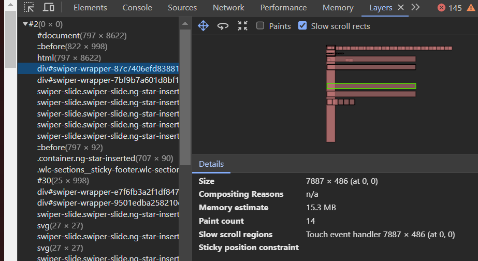This screenshot has height=261, width=478.
Task: Select the .container.ng-star-inserted layer
Action: coord(105,158)
